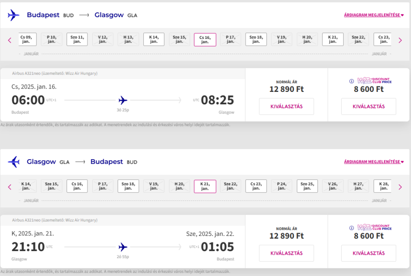Viewport: 411px width, 276px height.
Task: Expand outbound flight price chart (Árdiagram megjelenítése)
Action: click(374, 15)
